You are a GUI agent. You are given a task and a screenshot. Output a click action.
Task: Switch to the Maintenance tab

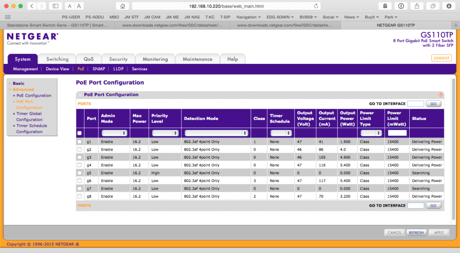point(198,59)
